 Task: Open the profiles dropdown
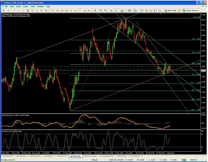coord(135,10)
